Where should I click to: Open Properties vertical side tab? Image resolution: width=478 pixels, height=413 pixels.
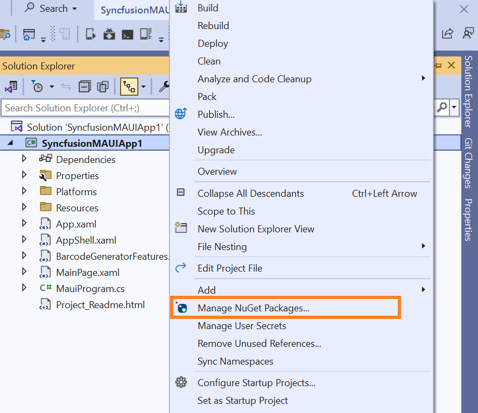pyautogui.click(x=468, y=220)
